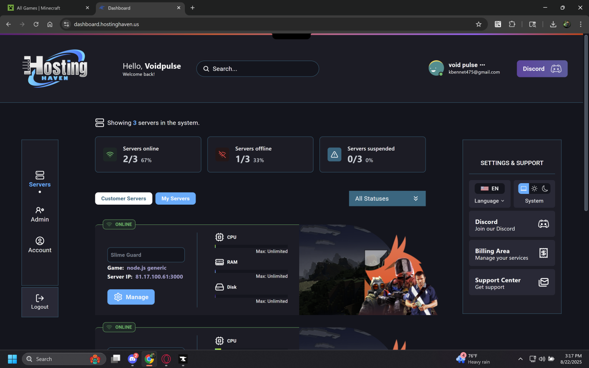Focus the dashboard Search field
The width and height of the screenshot is (589, 368).
[x=258, y=69]
